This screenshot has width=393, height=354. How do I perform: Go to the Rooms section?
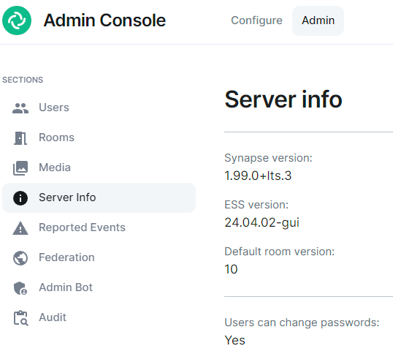tap(99, 138)
